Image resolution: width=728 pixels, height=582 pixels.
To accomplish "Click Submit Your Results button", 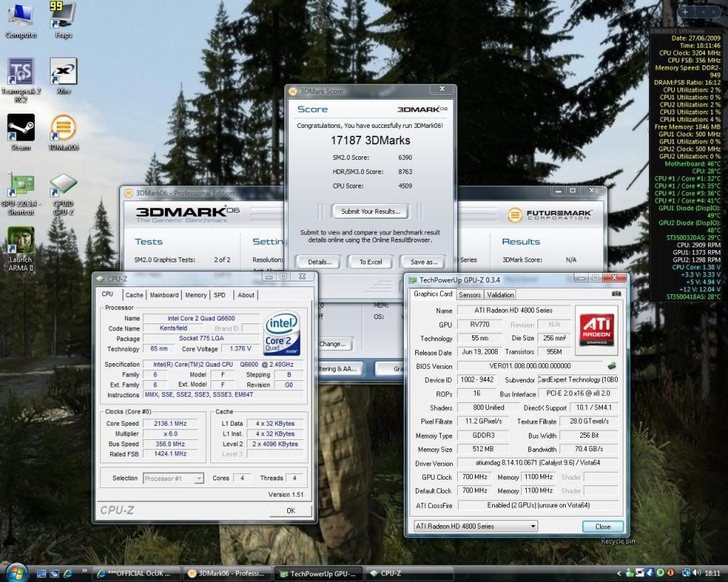I will [x=370, y=212].
